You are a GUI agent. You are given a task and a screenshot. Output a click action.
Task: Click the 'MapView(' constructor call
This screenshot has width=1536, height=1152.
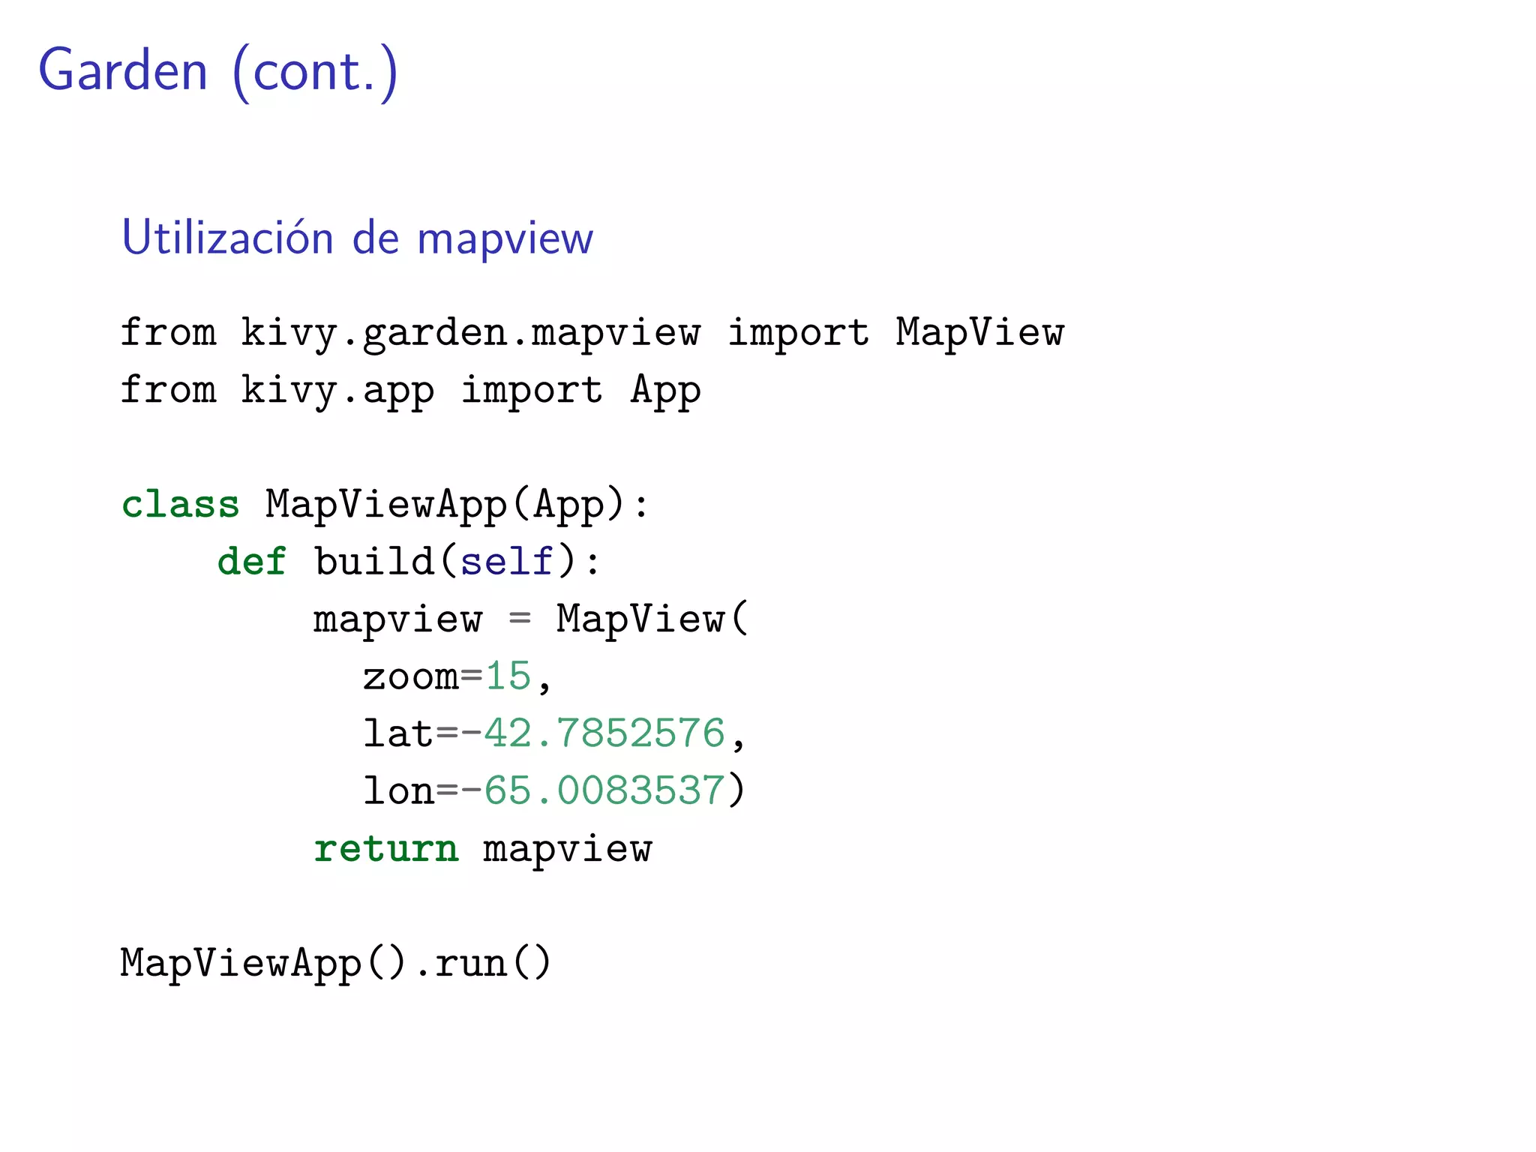tap(651, 619)
